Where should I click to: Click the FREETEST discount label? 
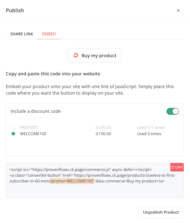pos(29,127)
